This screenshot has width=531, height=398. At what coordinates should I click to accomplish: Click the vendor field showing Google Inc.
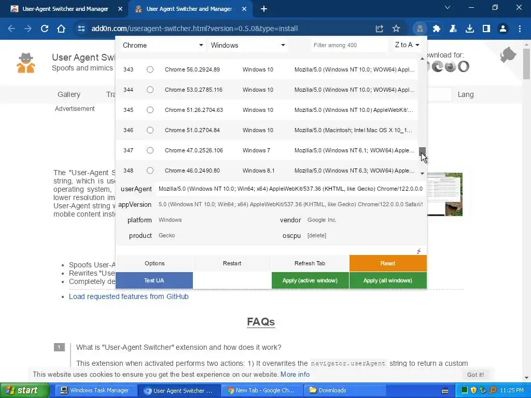pos(365,220)
